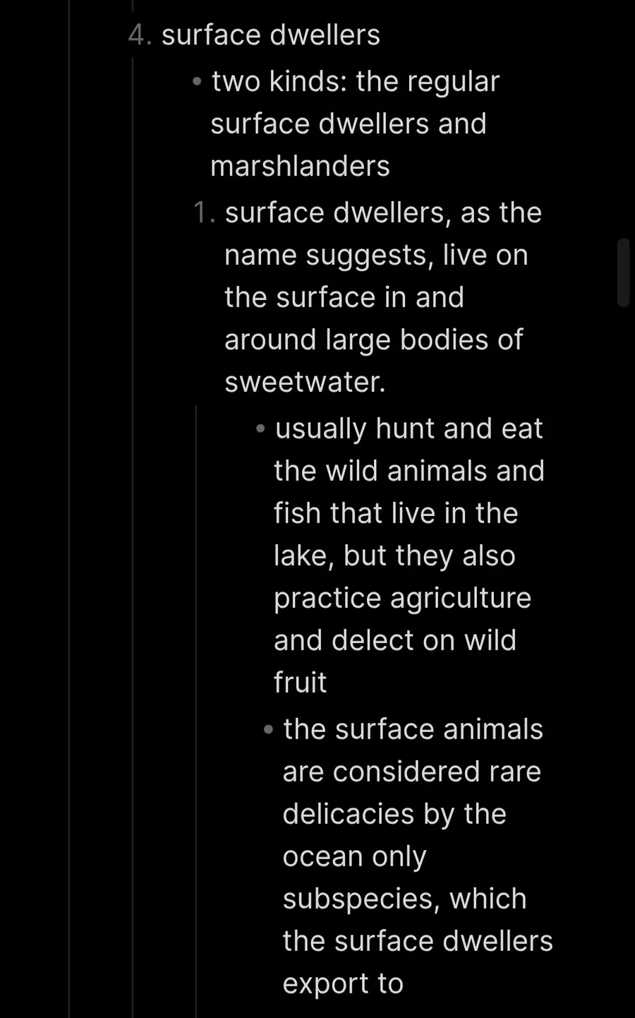Click the scrollbar thumb on the right edge

623,273
